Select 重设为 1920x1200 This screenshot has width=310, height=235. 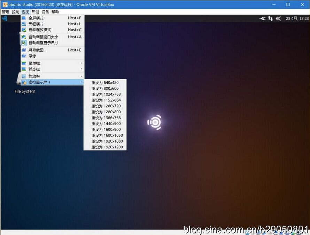[x=105, y=147]
